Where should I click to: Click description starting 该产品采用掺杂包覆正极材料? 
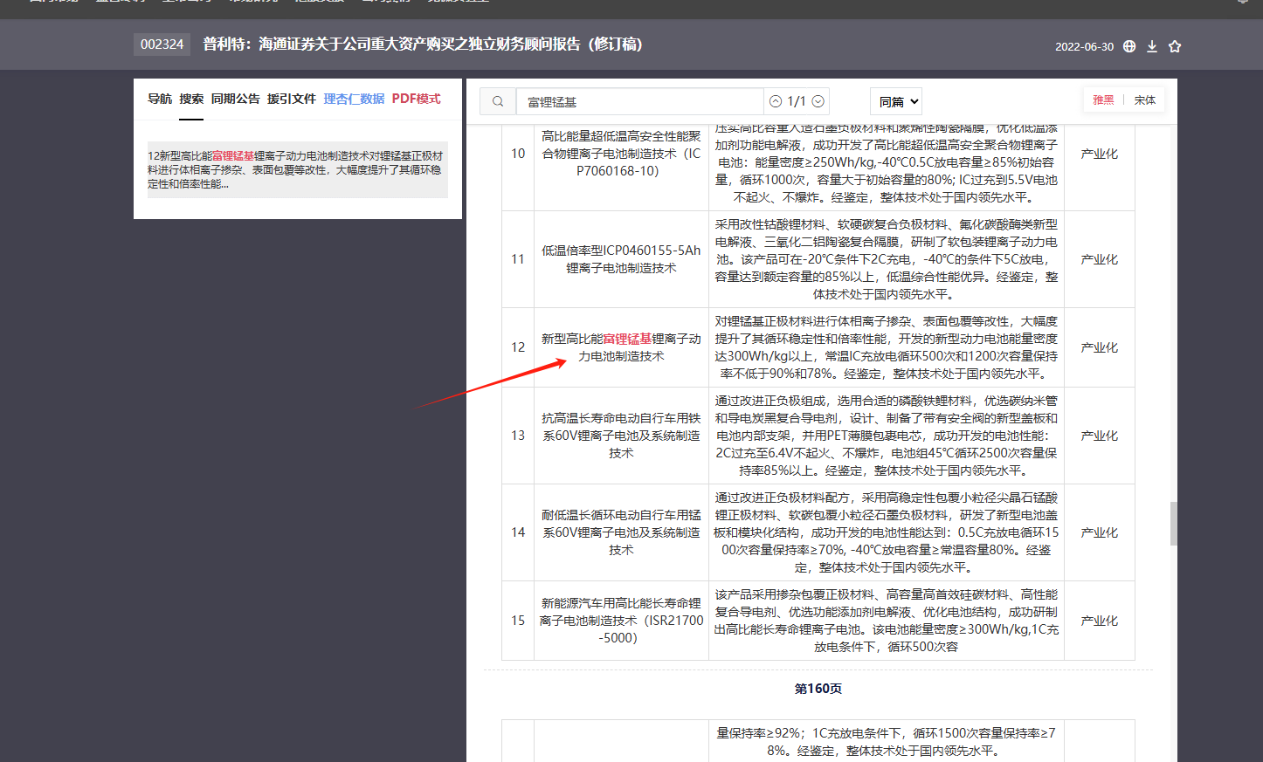[887, 621]
